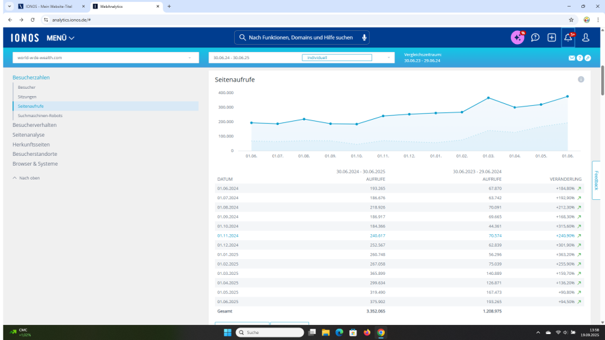Open the Feedback side tab

tap(596, 180)
